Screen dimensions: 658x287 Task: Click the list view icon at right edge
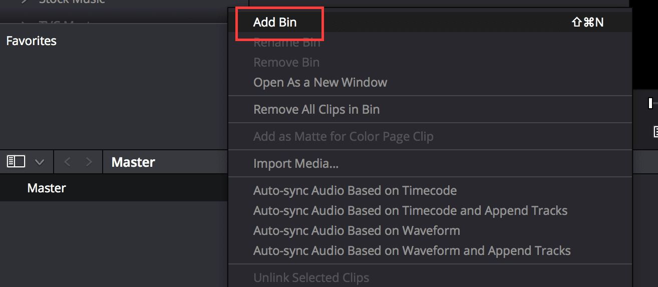655,132
